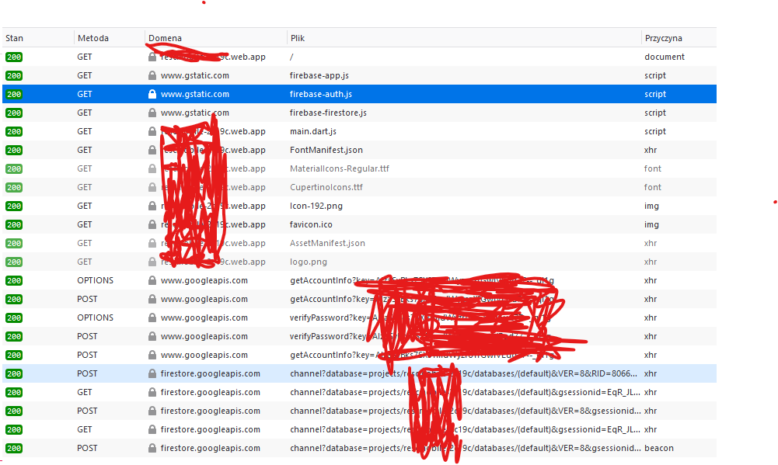This screenshot has height=465, width=778.
Task: Click the lock icon in the document request row
Action: click(152, 57)
